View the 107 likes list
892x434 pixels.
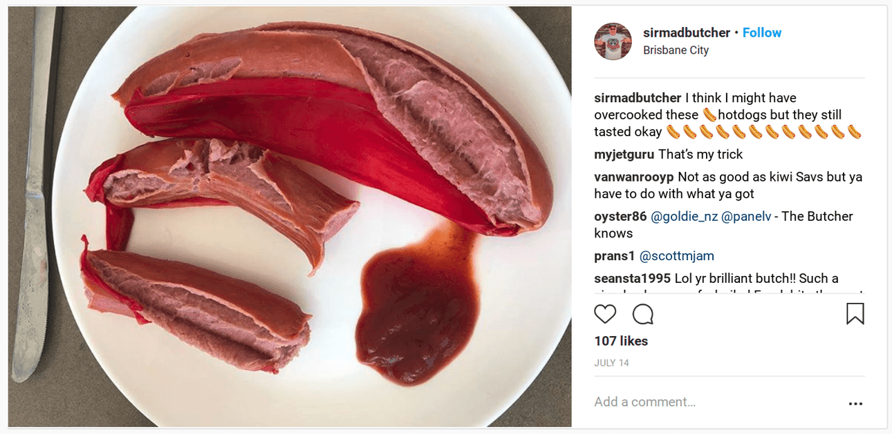point(621,341)
